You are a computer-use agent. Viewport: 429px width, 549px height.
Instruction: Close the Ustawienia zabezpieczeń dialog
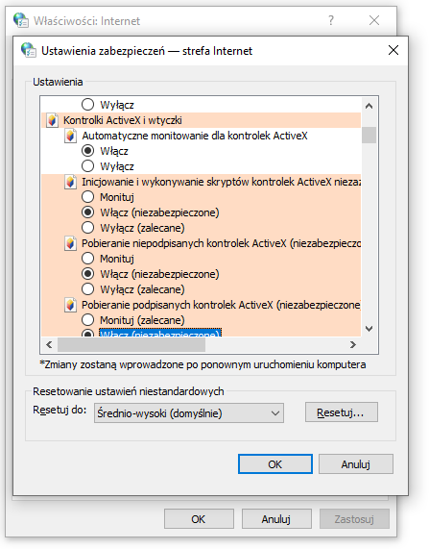click(x=393, y=50)
